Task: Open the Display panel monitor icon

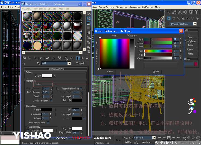Action: coord(191,12)
